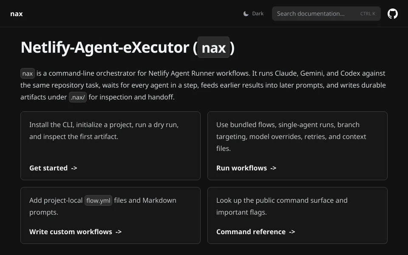
Task: Click arrow after Write custom workflows
Action: pyautogui.click(x=119, y=232)
